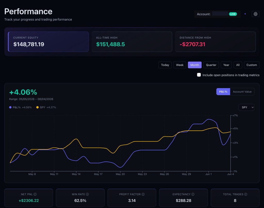Click the Expectancy value $288.28
The width and height of the screenshot is (264, 208).
pyautogui.click(x=184, y=201)
